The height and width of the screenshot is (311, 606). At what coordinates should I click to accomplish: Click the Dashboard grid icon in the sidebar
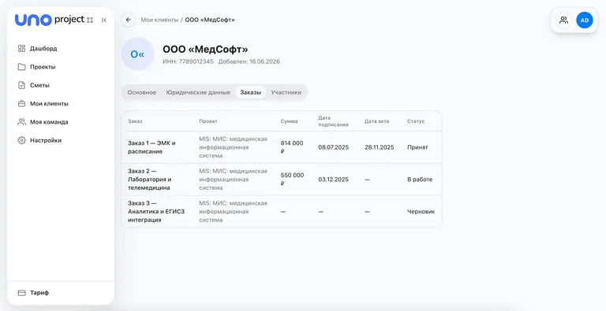click(21, 49)
